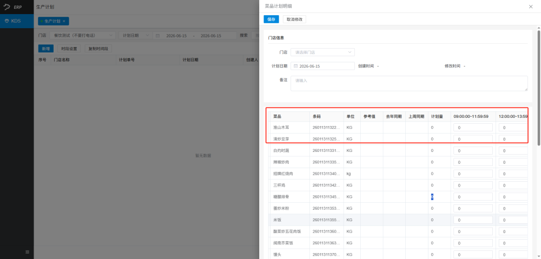Select the 馒头 row name
Screen dimensions: 541x259
coord(277,255)
